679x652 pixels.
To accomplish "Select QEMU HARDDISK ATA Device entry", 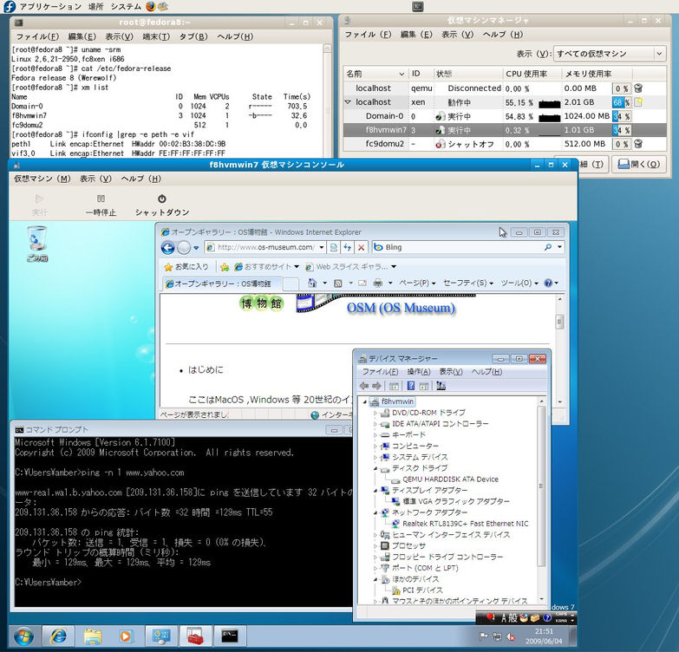I will pyautogui.click(x=450, y=479).
